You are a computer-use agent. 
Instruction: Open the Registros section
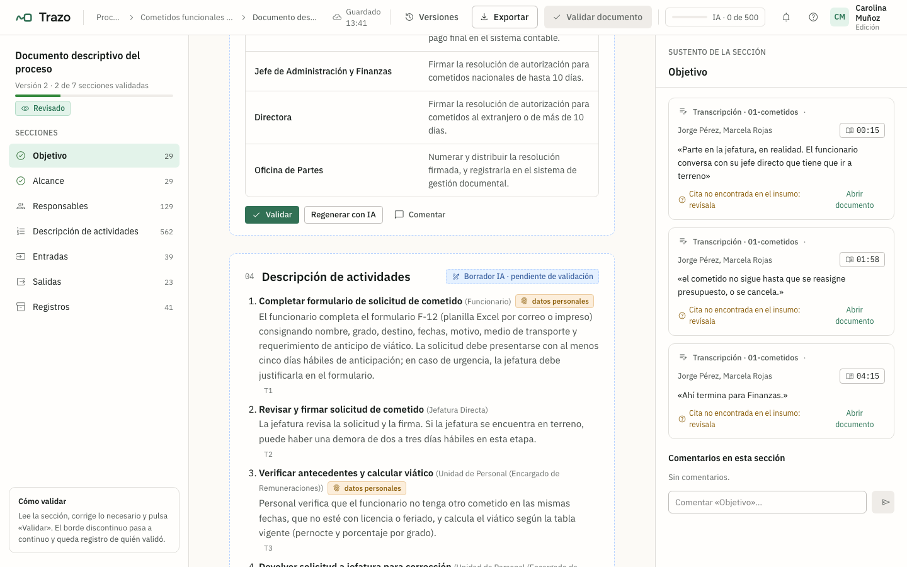point(94,307)
